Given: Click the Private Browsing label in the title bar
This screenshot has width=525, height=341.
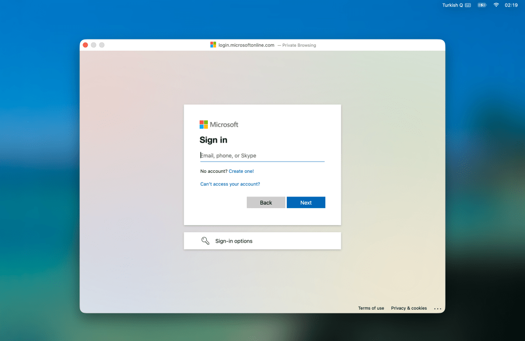Looking at the screenshot, I should [x=299, y=45].
